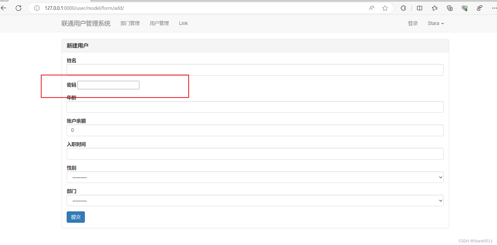
Task: Go to 登录 in the navbar
Action: (x=413, y=23)
